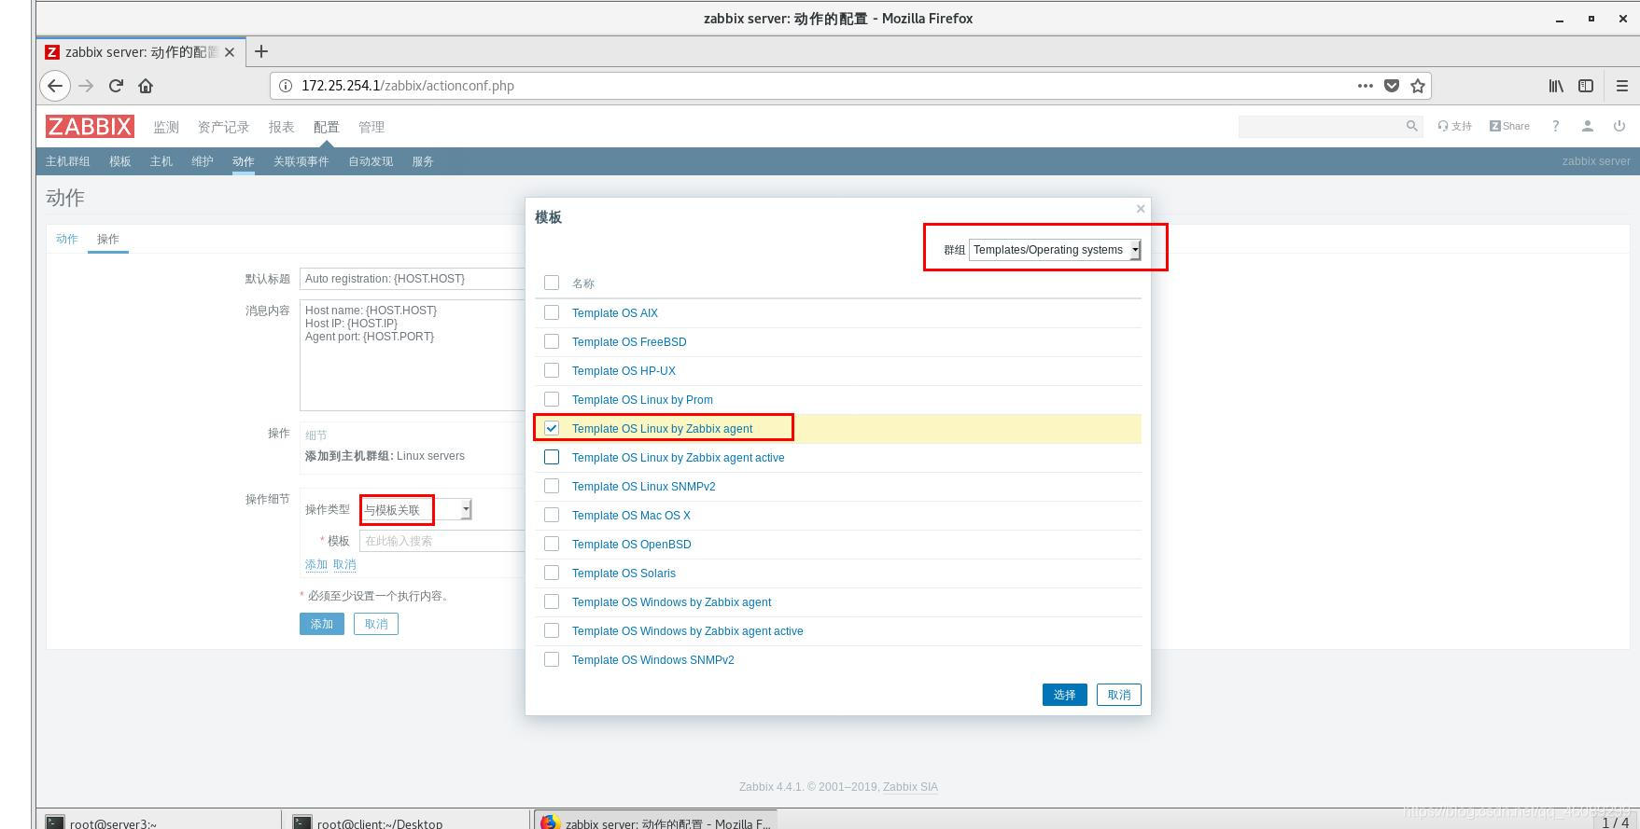Click the Zabbix SIA footer link
Image resolution: width=1640 pixels, height=829 pixels.
[x=910, y=787]
